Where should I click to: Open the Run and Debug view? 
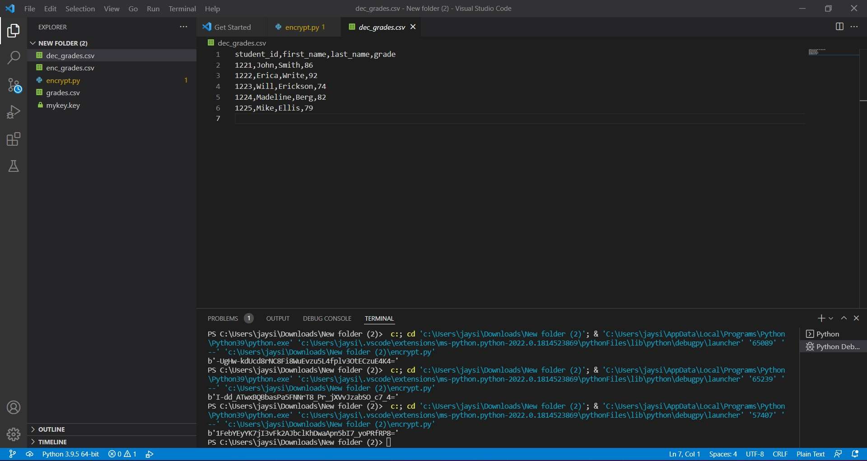click(x=14, y=112)
